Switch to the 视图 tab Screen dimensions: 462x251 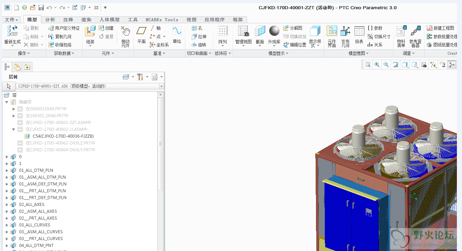pyautogui.click(x=191, y=20)
